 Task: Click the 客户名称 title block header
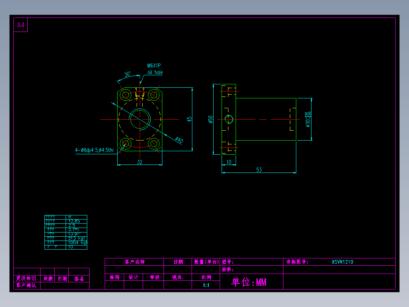pos(135,262)
